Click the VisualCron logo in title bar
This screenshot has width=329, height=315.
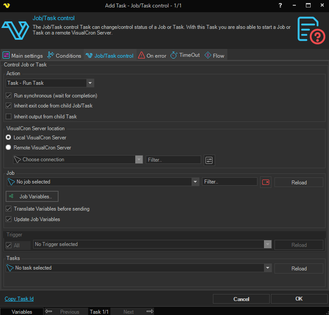(7, 6)
